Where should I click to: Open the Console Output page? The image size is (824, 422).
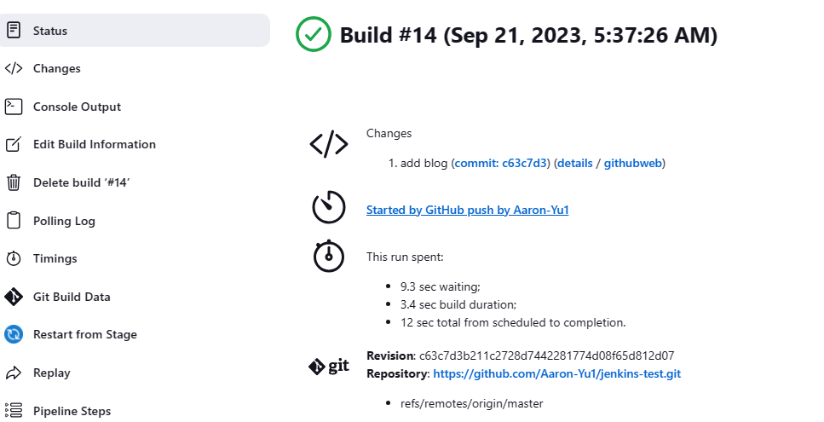click(x=77, y=107)
